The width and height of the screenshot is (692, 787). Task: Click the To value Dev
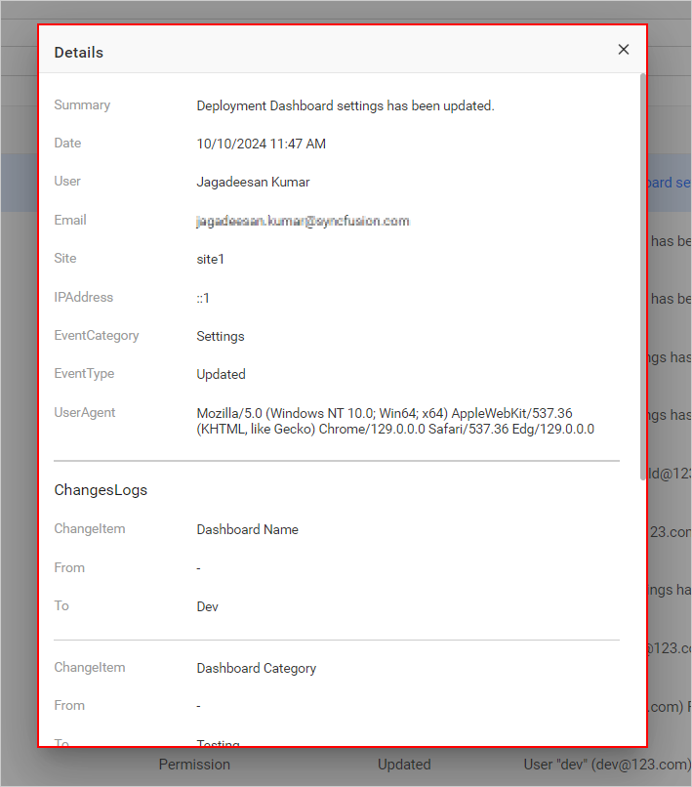click(x=207, y=606)
